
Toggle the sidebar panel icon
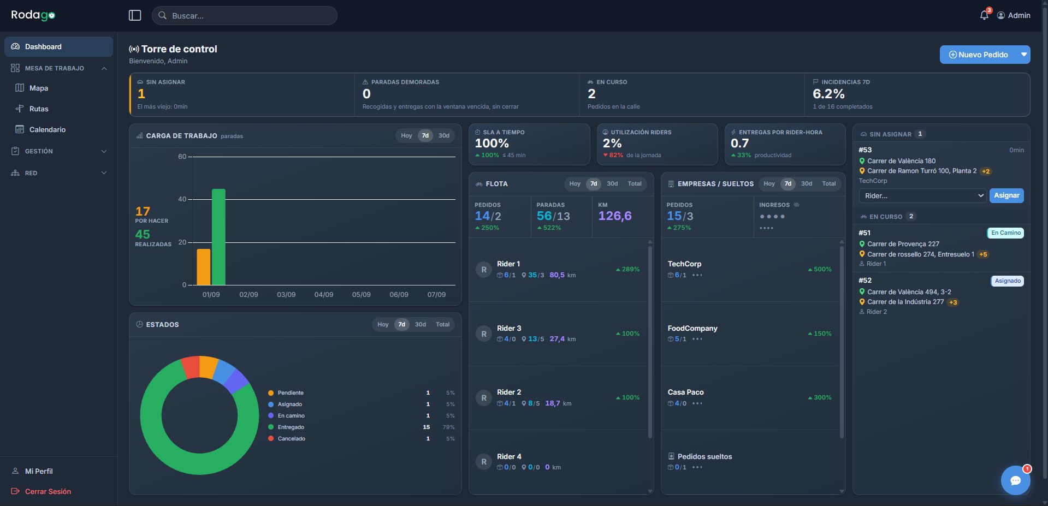tap(135, 15)
